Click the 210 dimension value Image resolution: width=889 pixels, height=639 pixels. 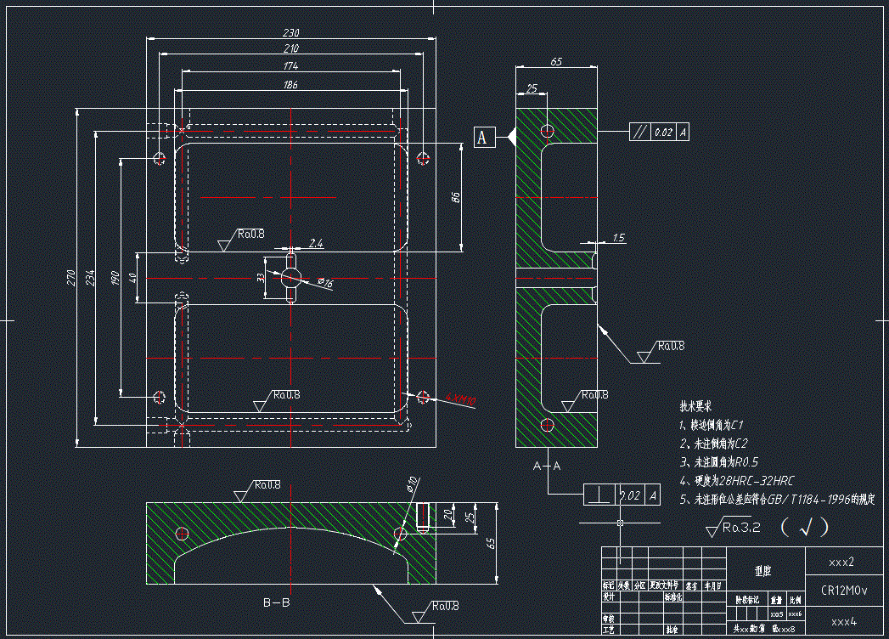pos(291,48)
